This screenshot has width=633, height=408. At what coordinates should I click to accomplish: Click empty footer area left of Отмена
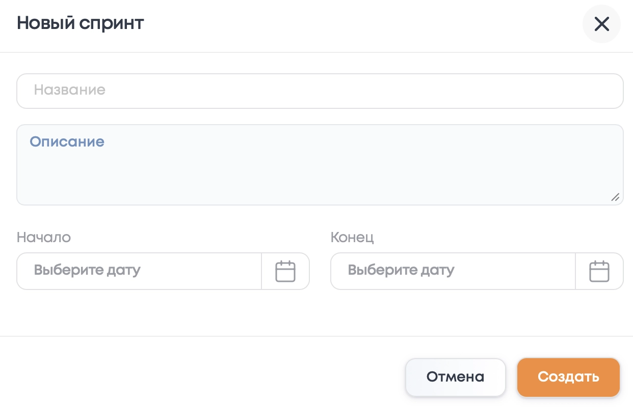pyautogui.click(x=204, y=377)
